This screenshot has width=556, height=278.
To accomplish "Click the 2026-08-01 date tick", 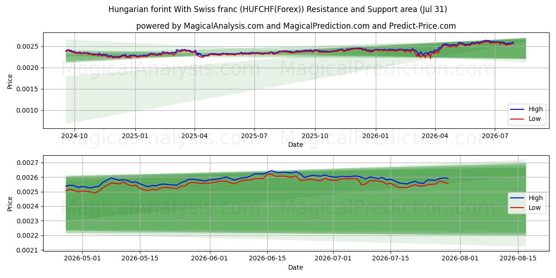I will [461, 259].
